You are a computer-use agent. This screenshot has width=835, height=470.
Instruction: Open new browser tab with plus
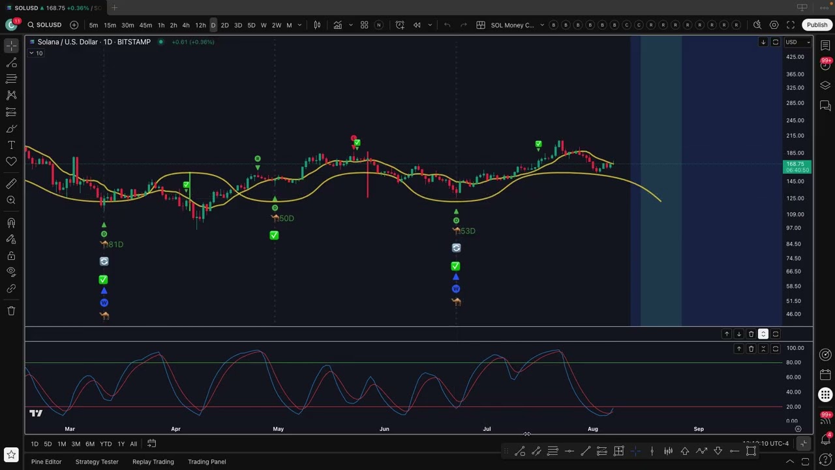114,8
